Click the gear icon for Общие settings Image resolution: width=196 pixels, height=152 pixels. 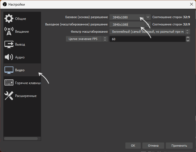tap(9, 19)
